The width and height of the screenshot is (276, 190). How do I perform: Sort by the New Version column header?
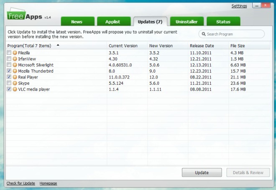pos(168,46)
